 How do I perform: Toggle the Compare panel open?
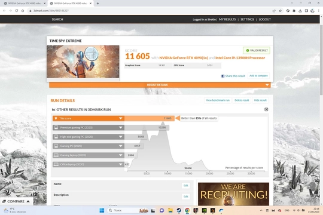pyautogui.click(x=17, y=201)
